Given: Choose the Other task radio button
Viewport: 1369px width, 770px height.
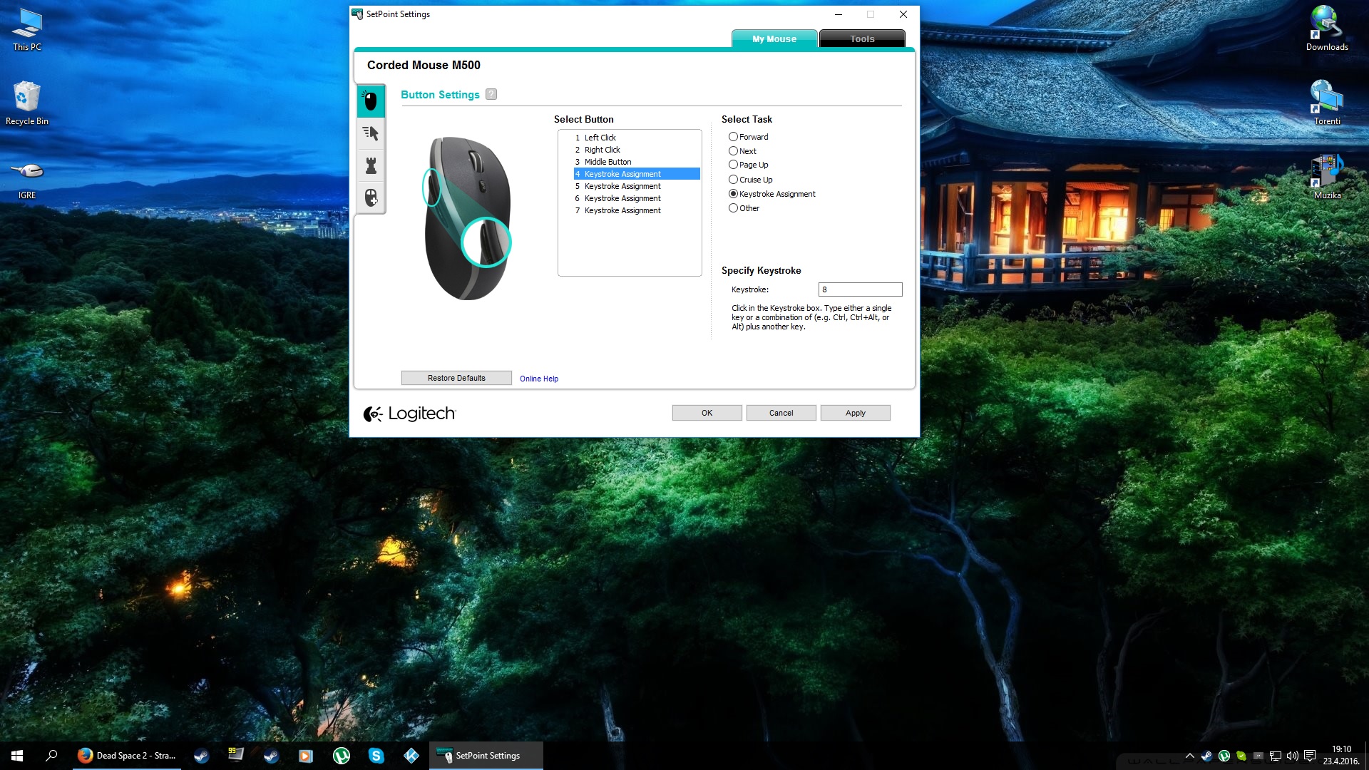Looking at the screenshot, I should [733, 208].
